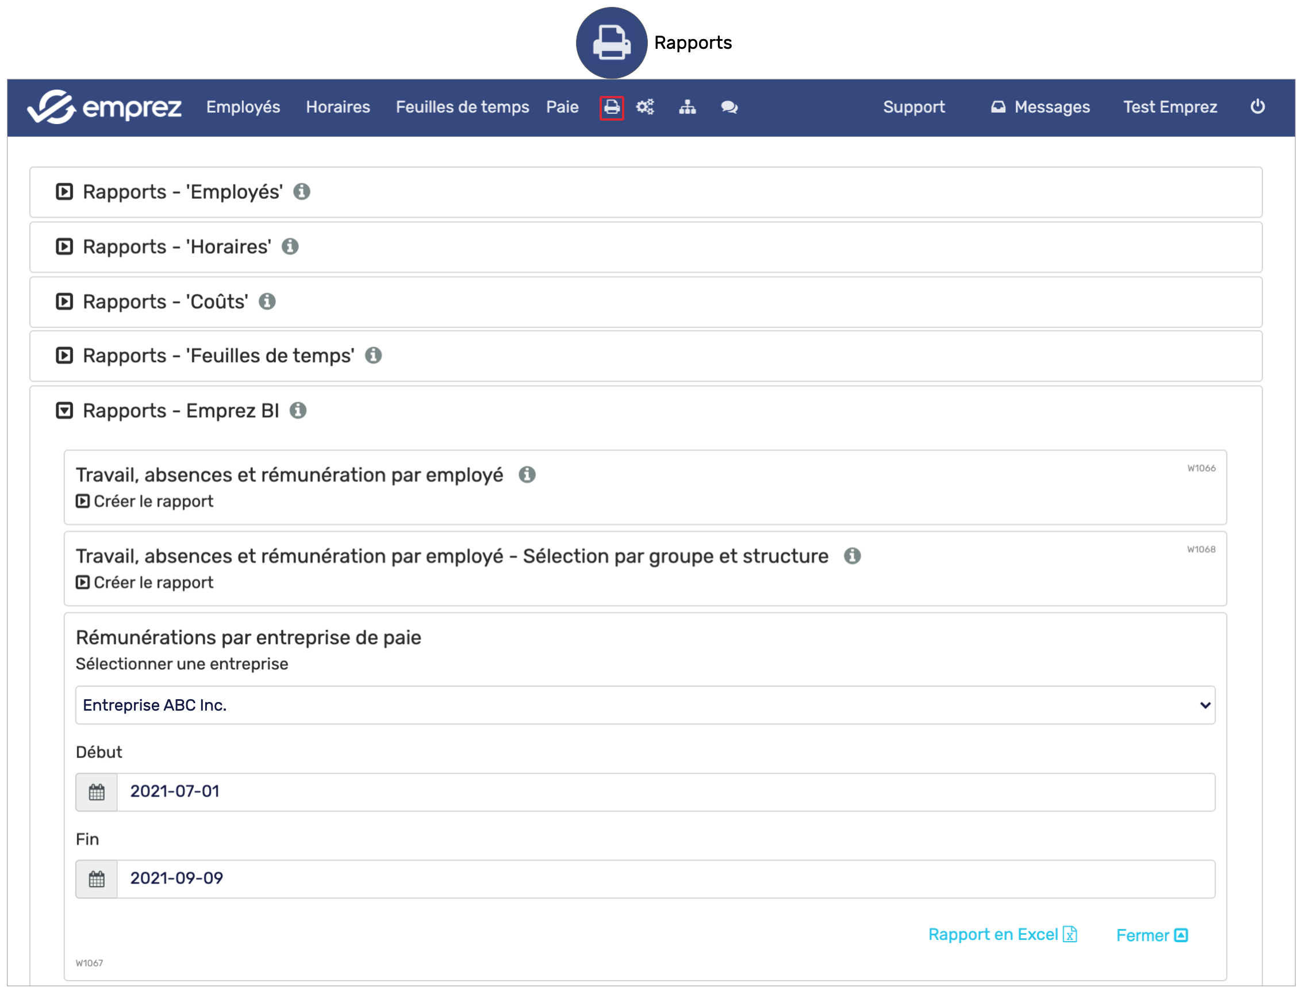Click info icon next to Rapports - 'Coûts'
1298x987 pixels.
tap(267, 302)
